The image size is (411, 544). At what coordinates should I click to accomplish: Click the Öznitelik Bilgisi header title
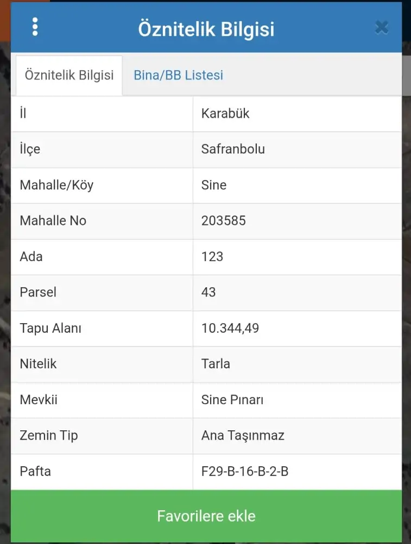point(206,29)
